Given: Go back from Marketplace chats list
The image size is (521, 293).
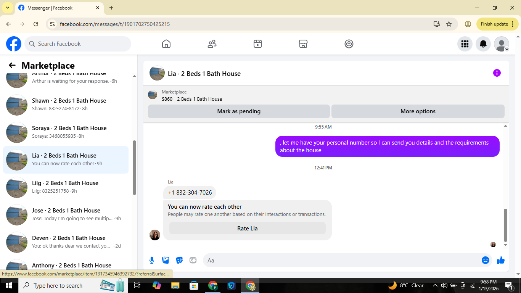Looking at the screenshot, I should point(12,65).
